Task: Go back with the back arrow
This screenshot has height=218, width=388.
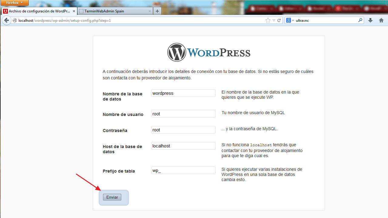Action: click(6, 20)
